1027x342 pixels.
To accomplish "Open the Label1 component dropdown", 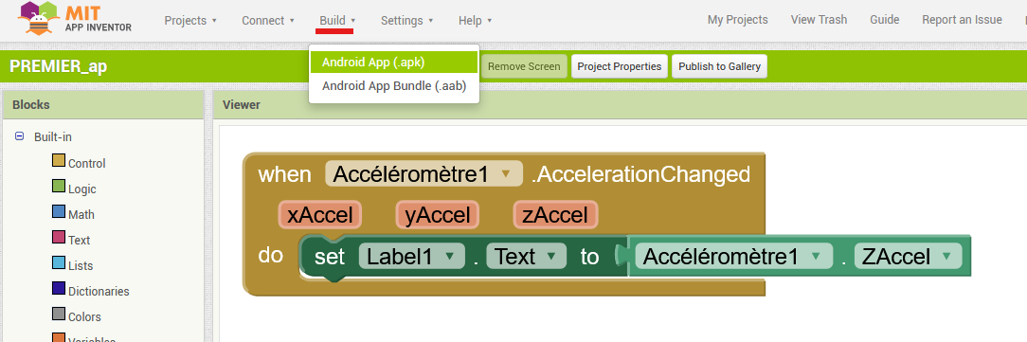I will pos(411,257).
